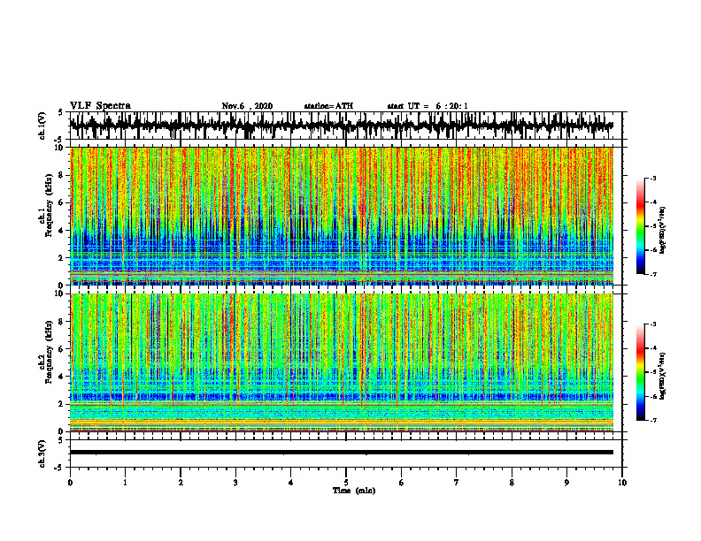Click the -7 label on ch.2 colorbar
Screen dimensions: 701x541
tap(653, 421)
